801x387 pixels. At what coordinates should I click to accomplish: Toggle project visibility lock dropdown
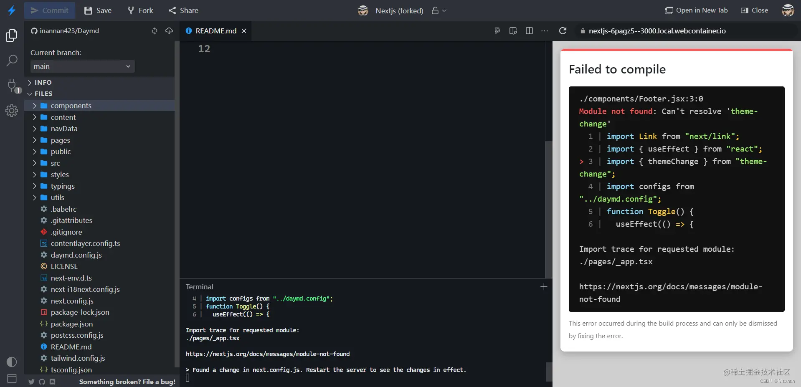[x=439, y=11]
